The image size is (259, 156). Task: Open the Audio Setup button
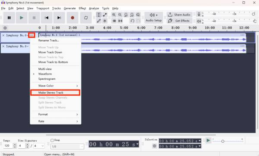coord(154,18)
